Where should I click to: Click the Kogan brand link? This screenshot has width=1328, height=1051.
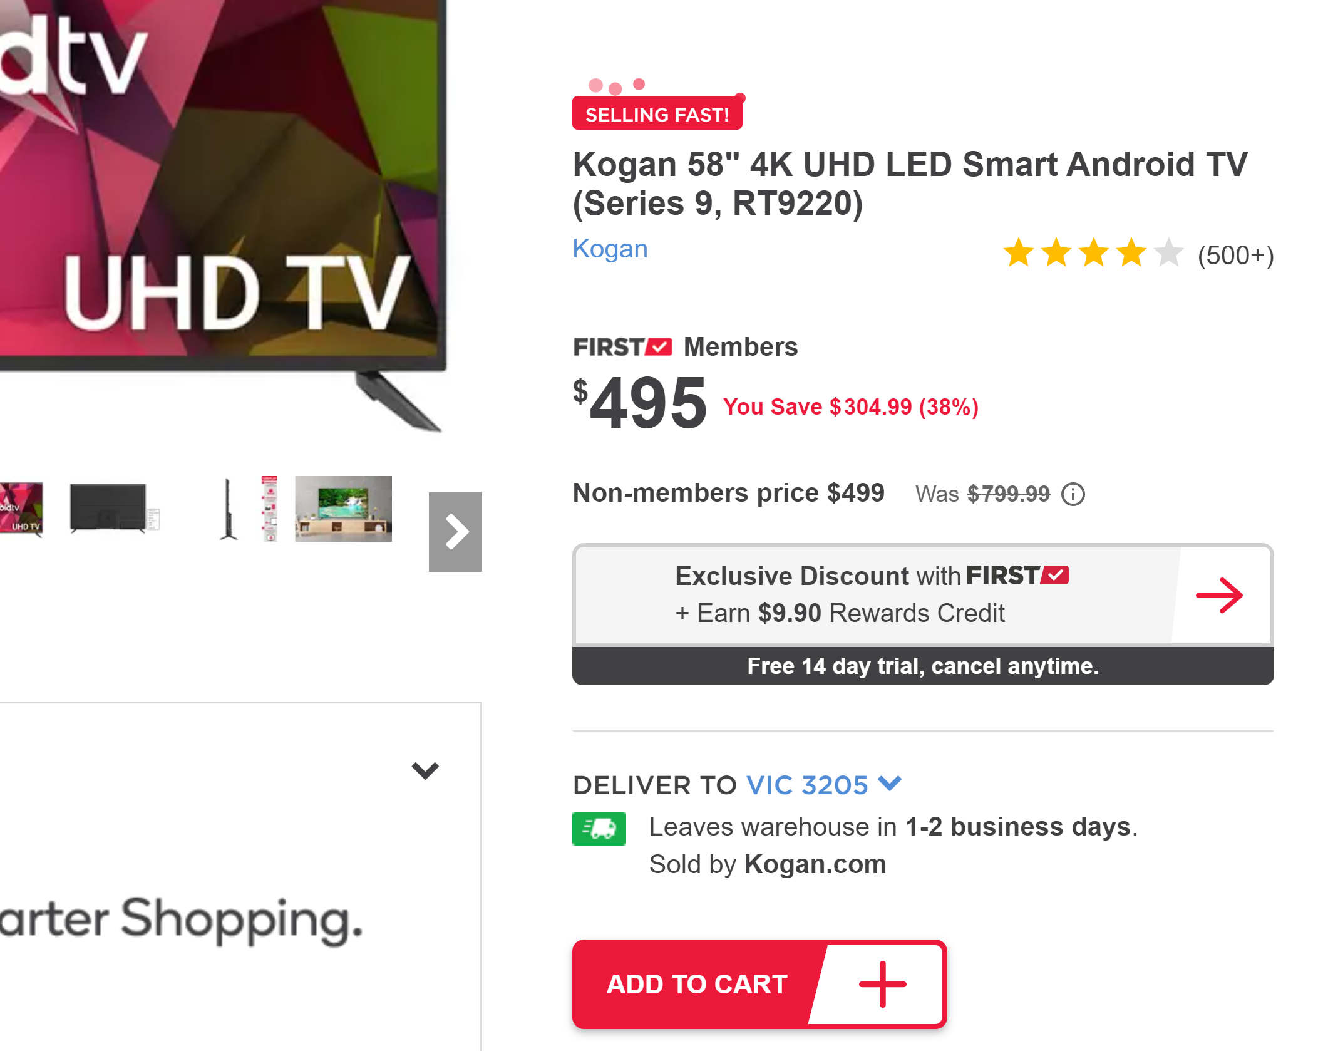click(x=610, y=249)
